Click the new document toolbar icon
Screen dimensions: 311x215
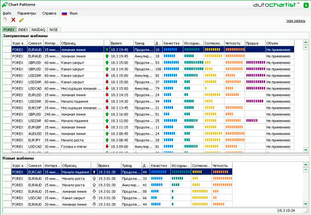[x=5, y=20]
